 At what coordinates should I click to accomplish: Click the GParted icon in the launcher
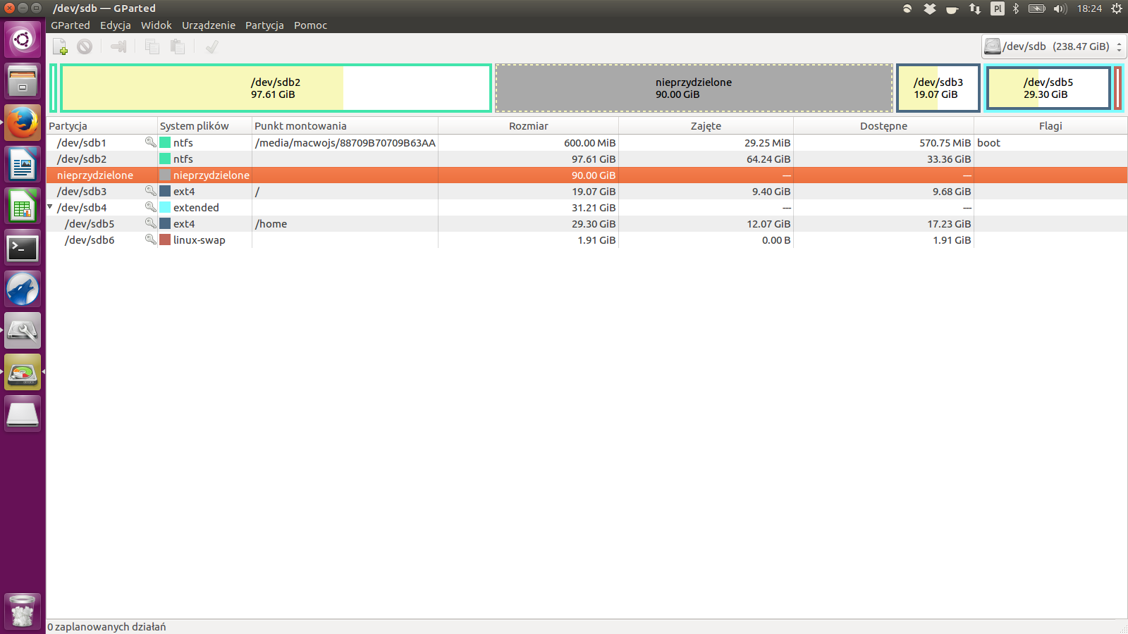click(x=23, y=372)
